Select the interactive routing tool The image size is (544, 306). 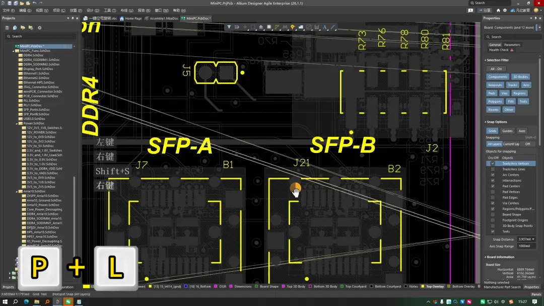tap(277, 27)
